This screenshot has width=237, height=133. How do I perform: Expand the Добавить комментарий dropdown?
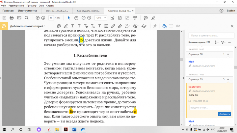[x=28, y=26]
